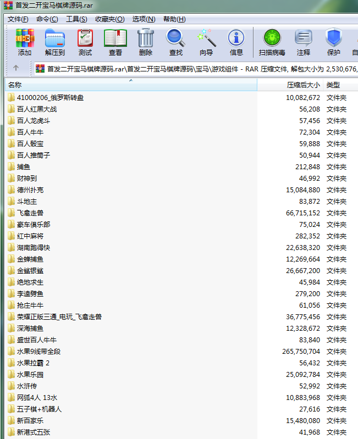This screenshot has height=439, width=358.
Task: Select the 新百家乐 folder row
Action: click(x=181, y=421)
